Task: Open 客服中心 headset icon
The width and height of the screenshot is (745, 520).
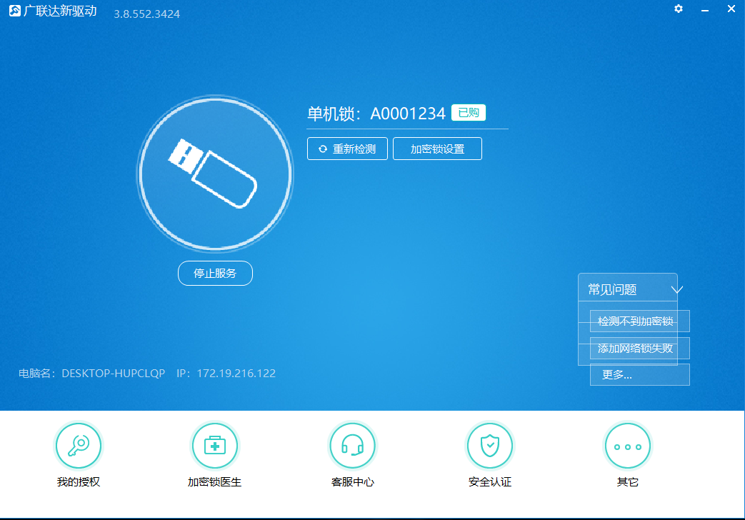Action: [353, 446]
